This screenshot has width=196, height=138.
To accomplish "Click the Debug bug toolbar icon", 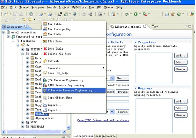I will click(127, 14).
